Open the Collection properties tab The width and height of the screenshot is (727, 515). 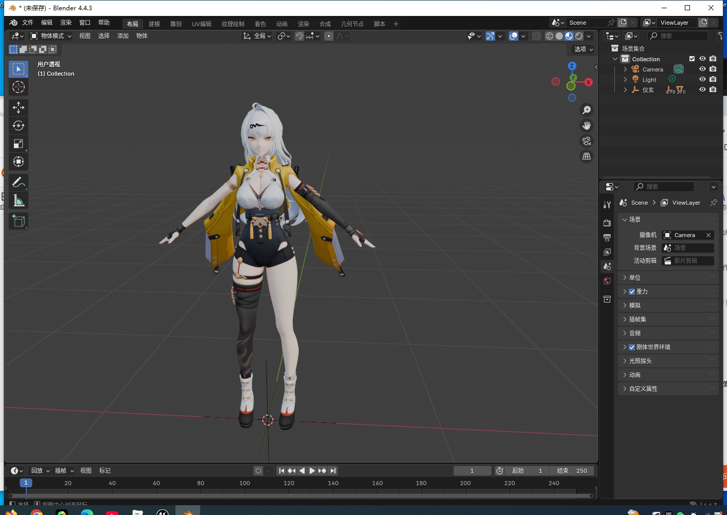pyautogui.click(x=607, y=299)
